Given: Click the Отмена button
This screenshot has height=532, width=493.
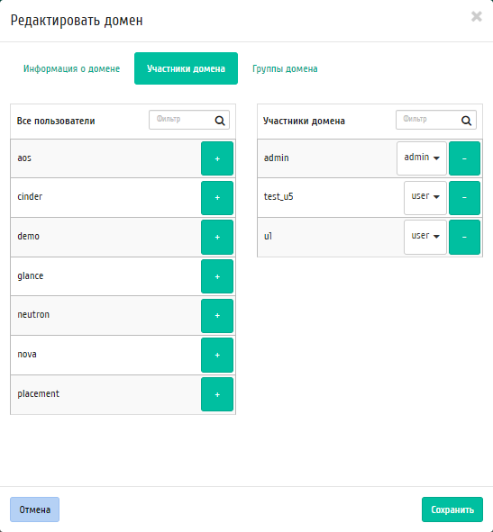Looking at the screenshot, I should [34, 509].
